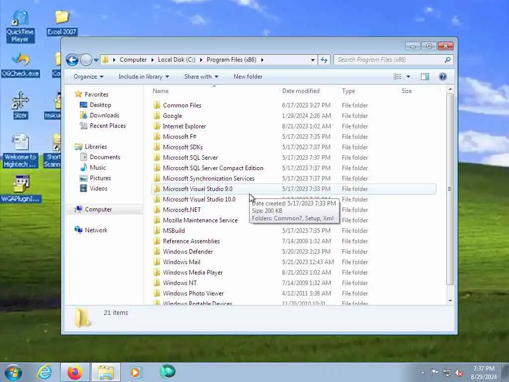Image resolution: width=509 pixels, height=382 pixels.
Task: Open the Windows Start button
Action: [13, 372]
